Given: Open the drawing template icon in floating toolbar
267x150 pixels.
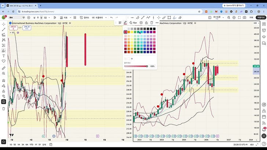Looking at the screenshot, I should point(120,23).
